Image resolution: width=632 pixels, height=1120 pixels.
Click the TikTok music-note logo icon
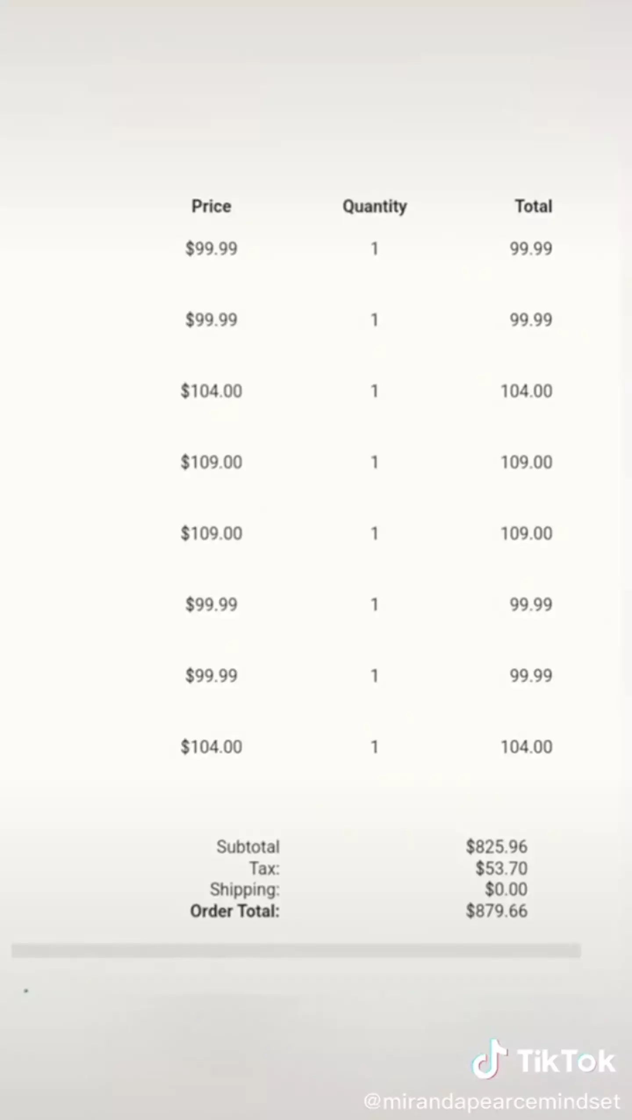[x=489, y=1060]
